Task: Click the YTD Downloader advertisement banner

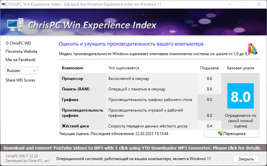Action: (133, 148)
